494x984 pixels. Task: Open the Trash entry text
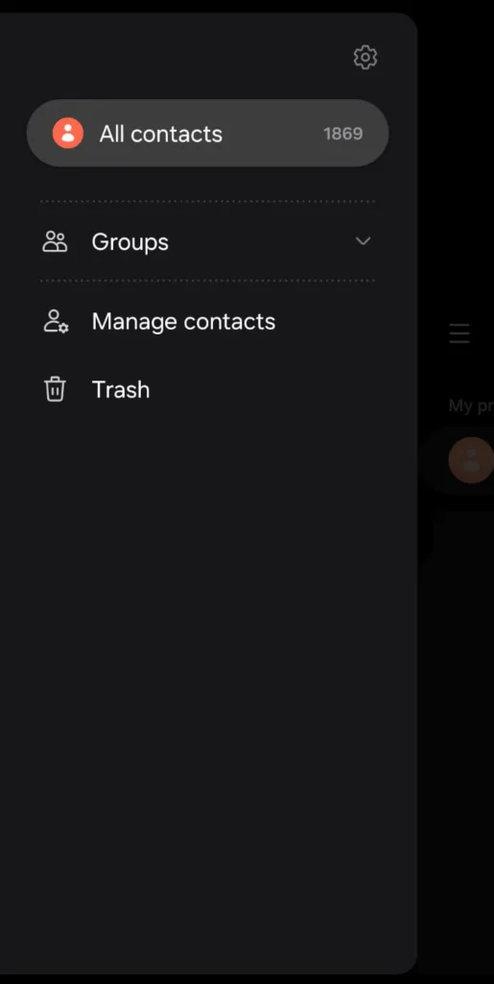coord(121,390)
